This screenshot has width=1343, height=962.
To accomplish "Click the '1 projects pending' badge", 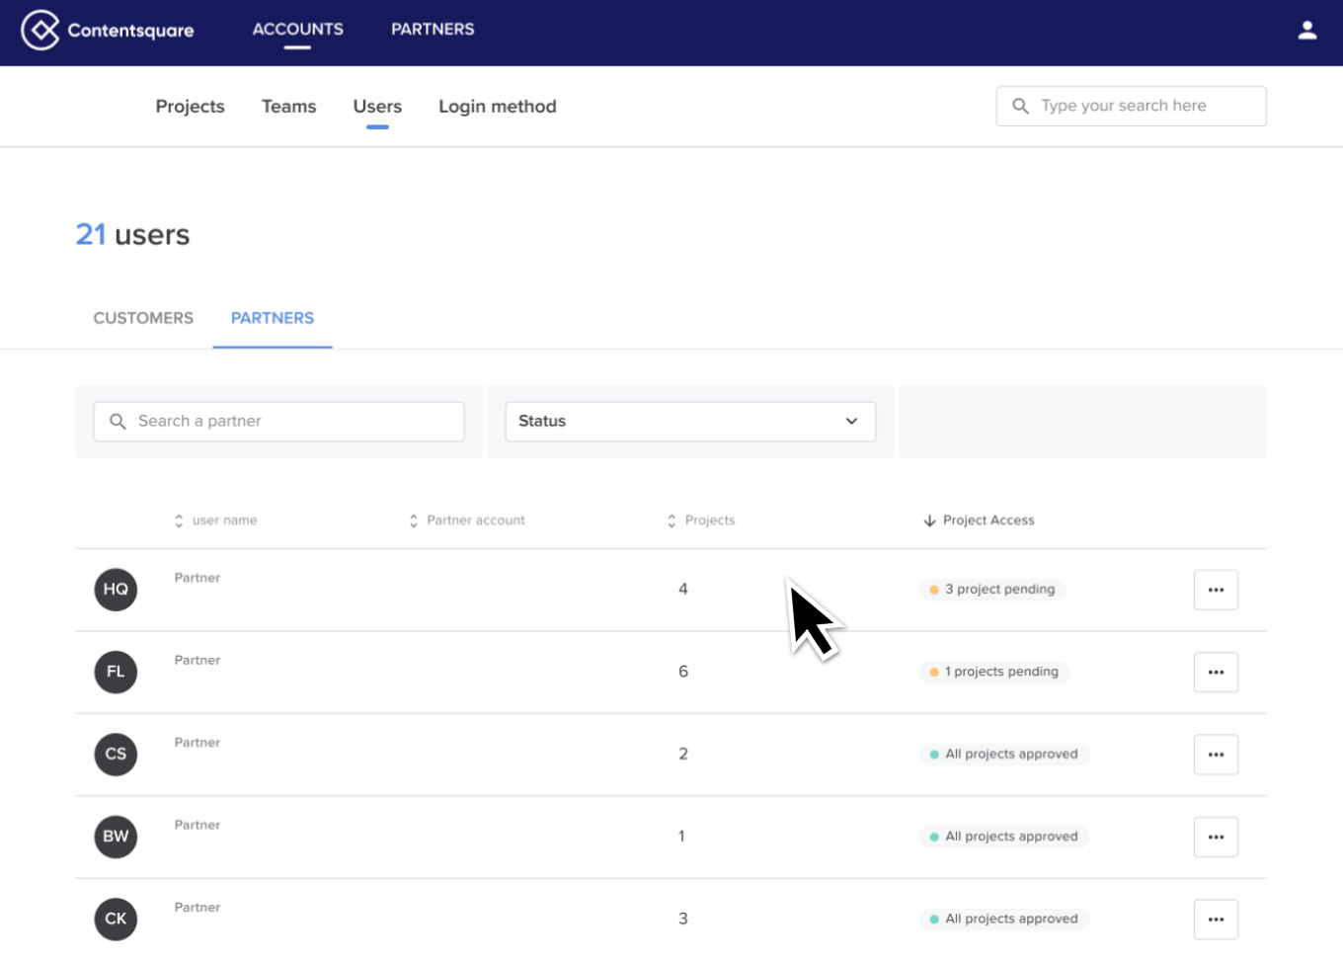I will [993, 672].
